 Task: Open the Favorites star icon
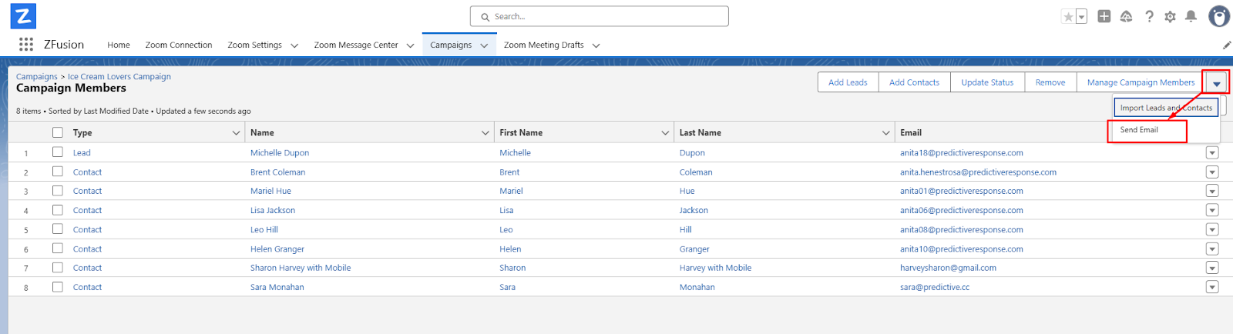tap(1068, 17)
